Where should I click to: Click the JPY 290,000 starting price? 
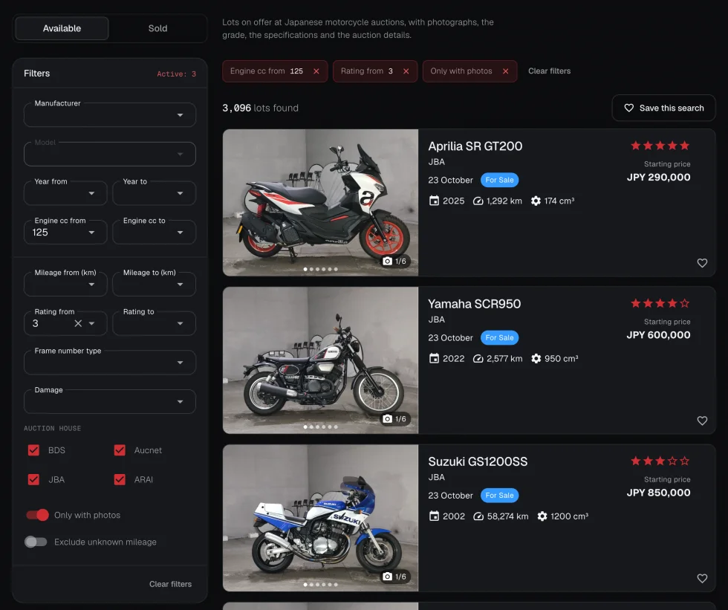(658, 177)
